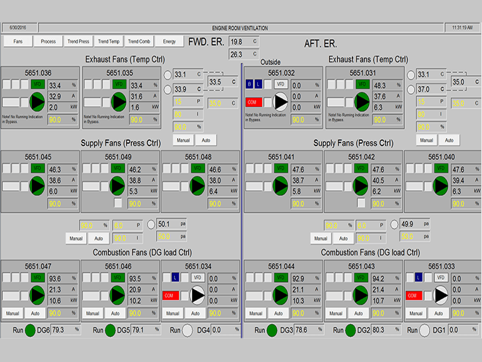Click supply fan 5651.042 symbol
Viewport: 482px width, 362px height.
360,186
